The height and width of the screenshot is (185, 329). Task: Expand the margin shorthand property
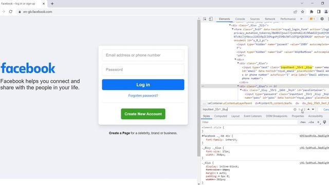(217, 173)
